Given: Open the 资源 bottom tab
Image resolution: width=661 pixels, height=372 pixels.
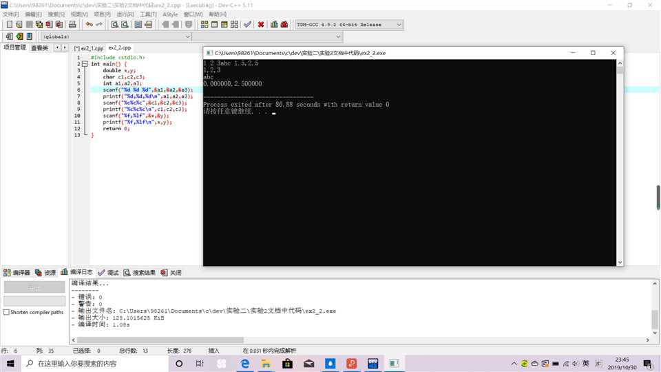Looking at the screenshot, I should point(45,273).
